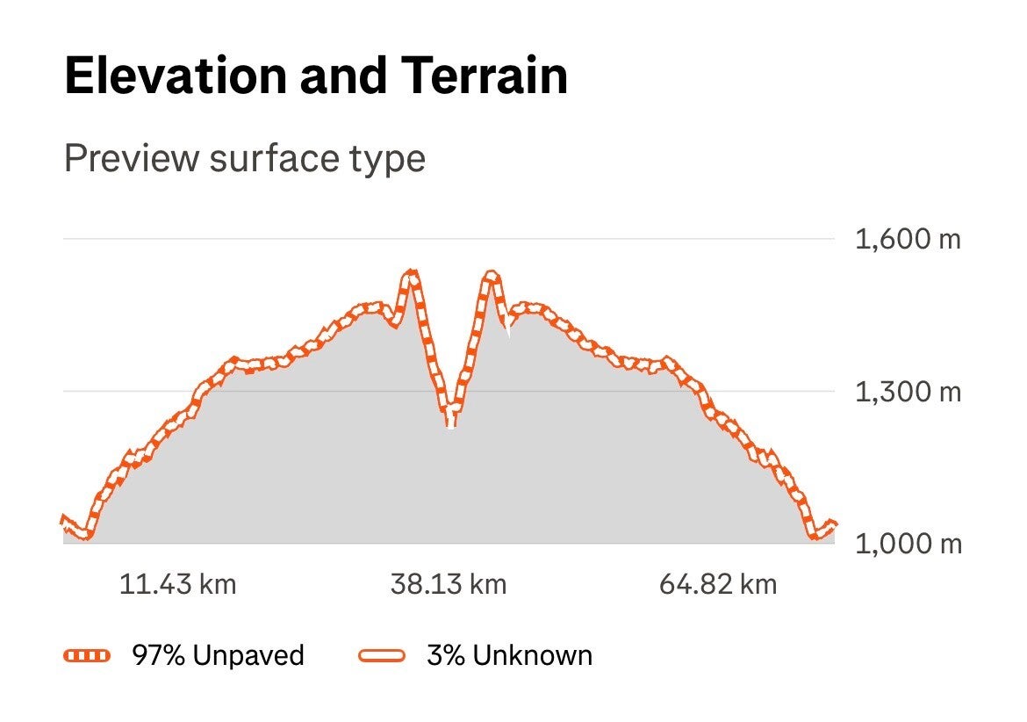The width and height of the screenshot is (1027, 722).
Task: Select the "97% Unpaved" legend label
Action: pos(218,655)
